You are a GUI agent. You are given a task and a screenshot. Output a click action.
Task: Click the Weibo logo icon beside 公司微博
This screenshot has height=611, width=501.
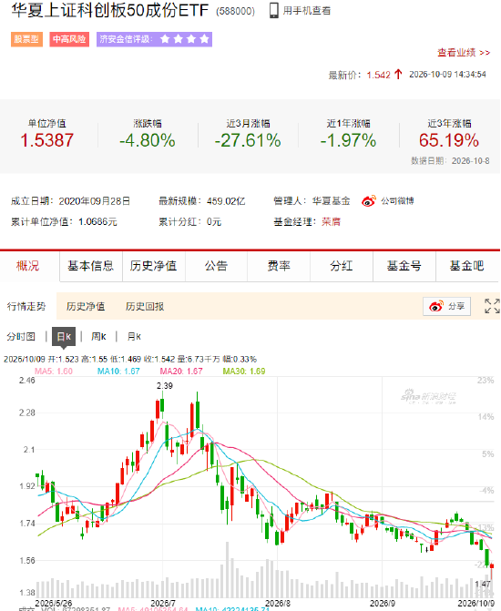click(369, 200)
